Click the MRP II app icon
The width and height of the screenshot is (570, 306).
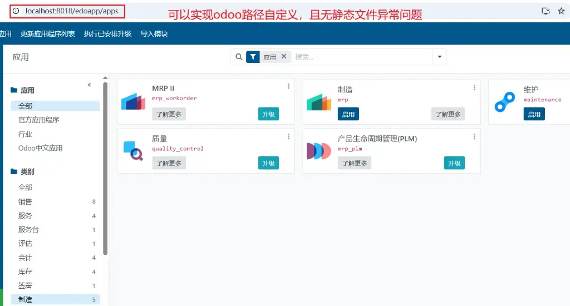tap(134, 101)
